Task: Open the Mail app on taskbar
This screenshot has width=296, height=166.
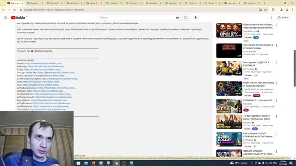Action: coord(86,163)
